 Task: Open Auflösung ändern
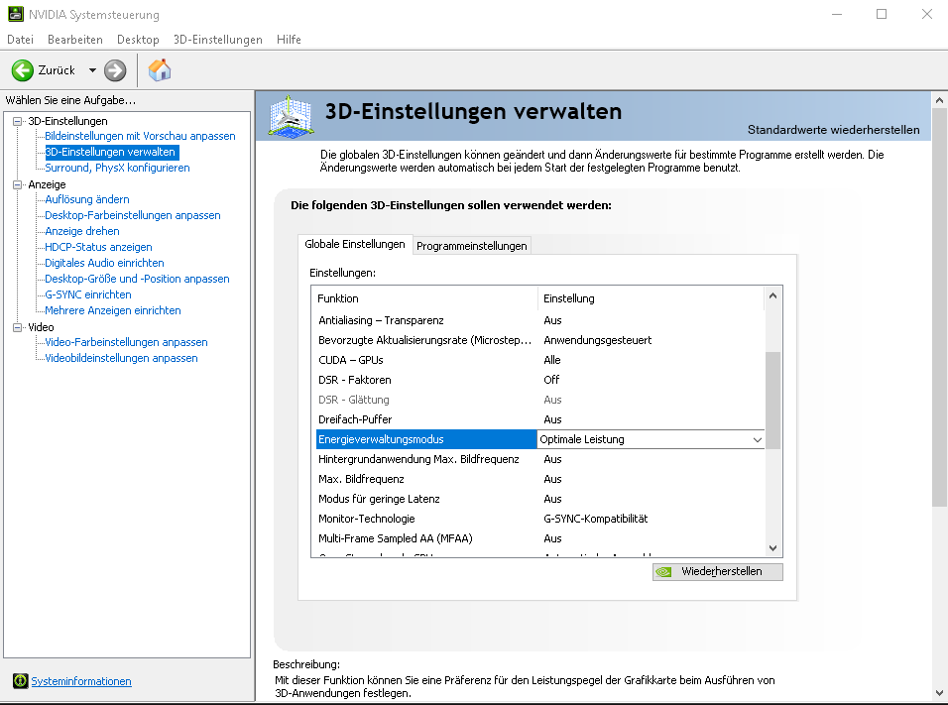pyautogui.click(x=87, y=199)
